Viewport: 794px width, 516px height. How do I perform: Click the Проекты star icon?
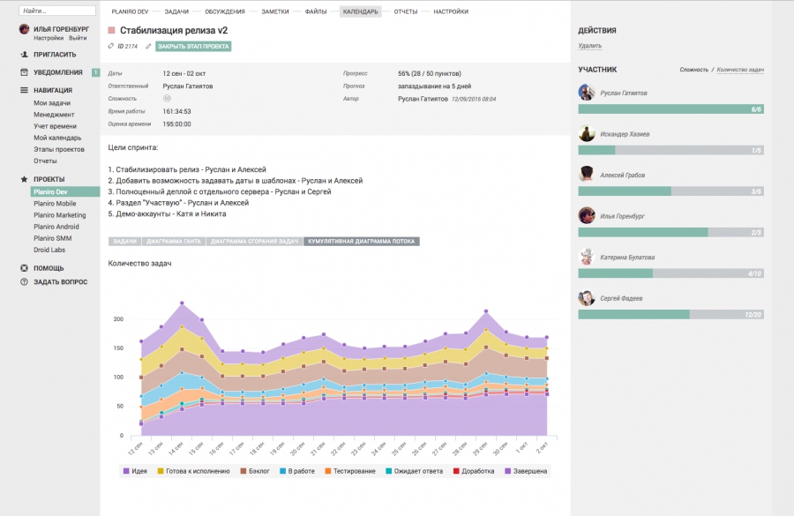coord(24,179)
